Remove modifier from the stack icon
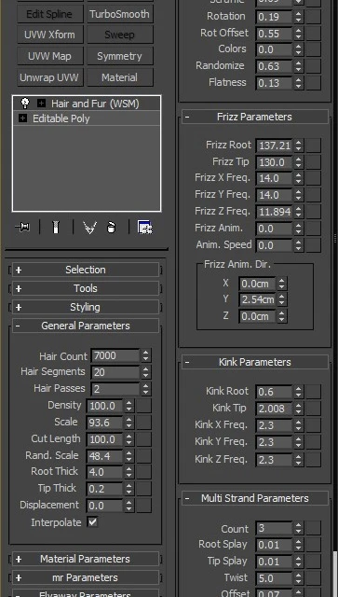Screen dimensions: 338x597 click(111, 228)
